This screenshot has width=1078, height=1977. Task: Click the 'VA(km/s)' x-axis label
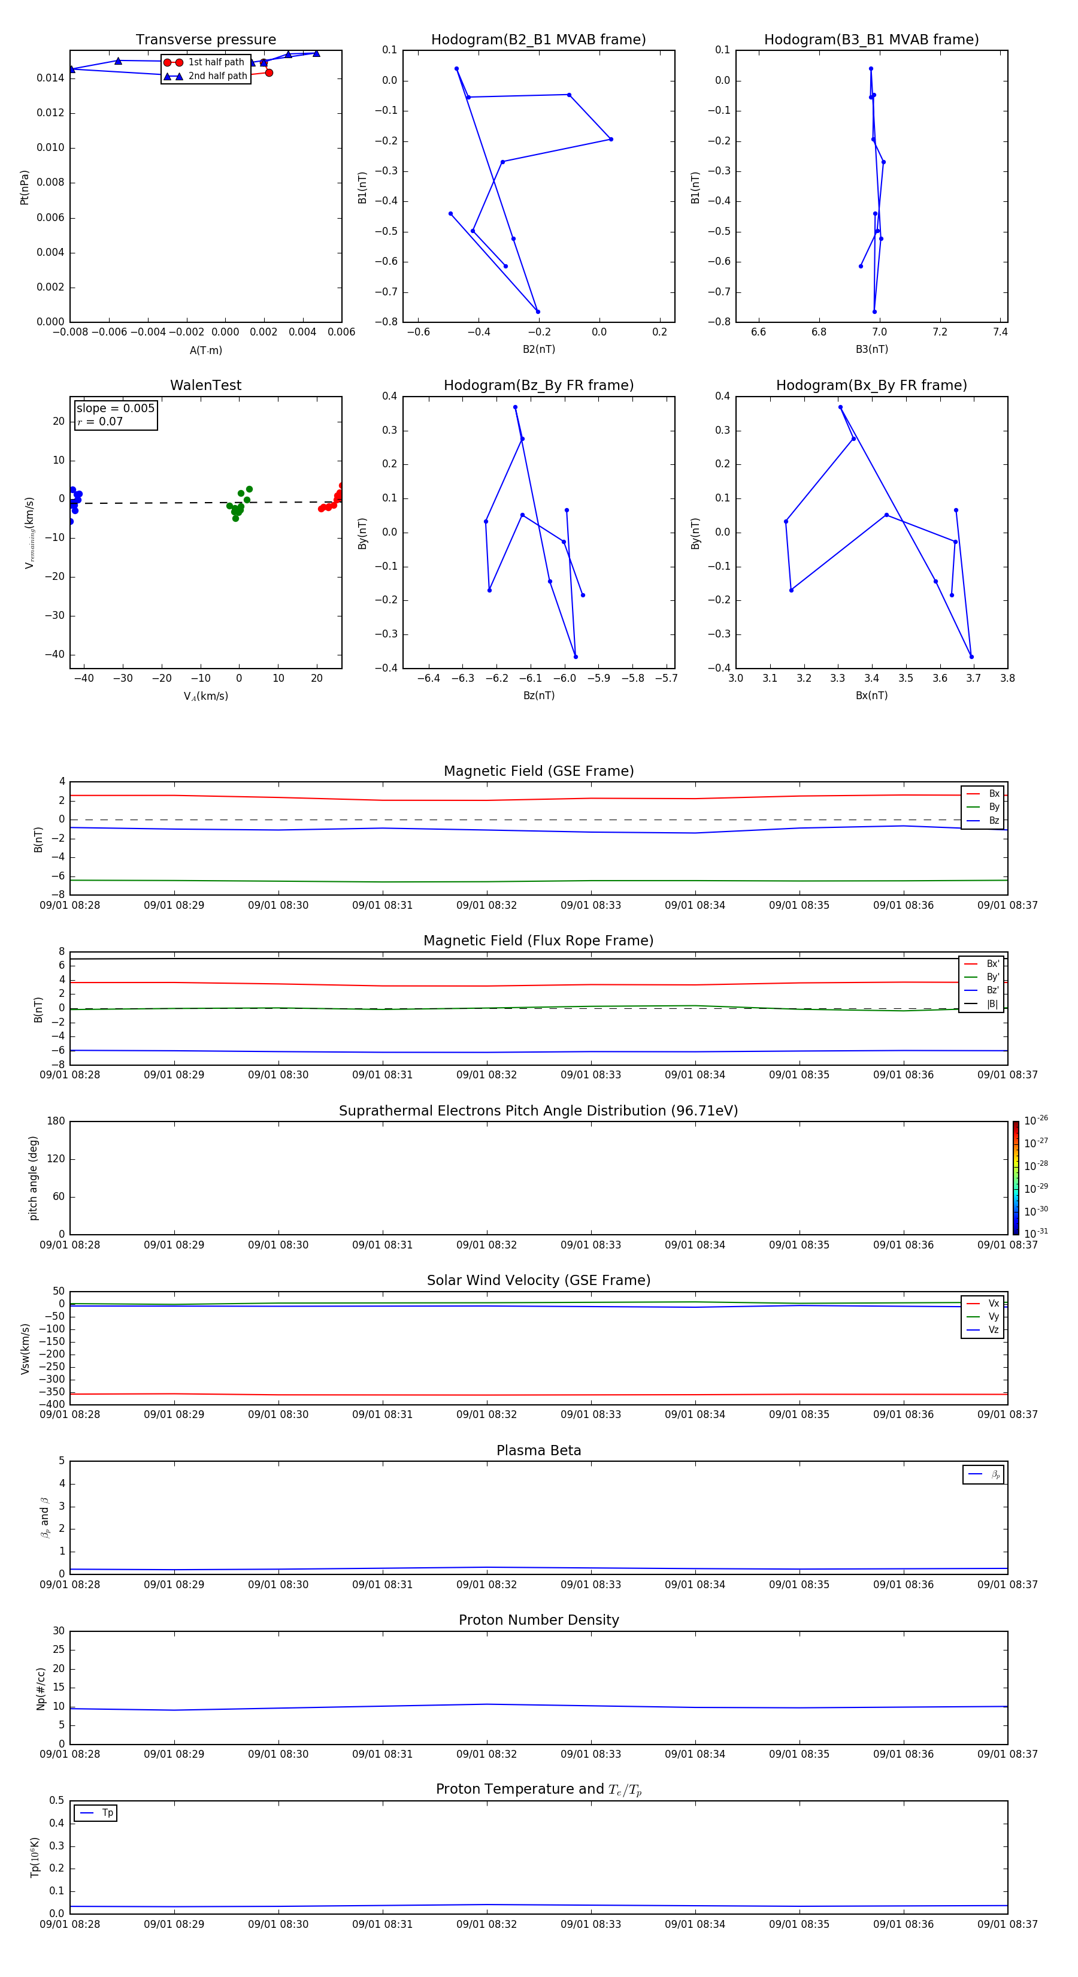pyautogui.click(x=205, y=696)
